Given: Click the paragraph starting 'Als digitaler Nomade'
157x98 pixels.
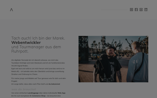Looking at the screenshot, I should click(x=38, y=63).
